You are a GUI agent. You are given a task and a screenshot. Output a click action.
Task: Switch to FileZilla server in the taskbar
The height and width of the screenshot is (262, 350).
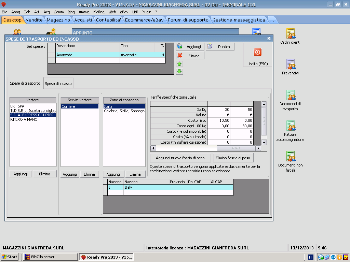[x=51, y=257]
